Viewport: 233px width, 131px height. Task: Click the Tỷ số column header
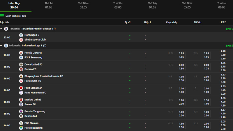127,22
